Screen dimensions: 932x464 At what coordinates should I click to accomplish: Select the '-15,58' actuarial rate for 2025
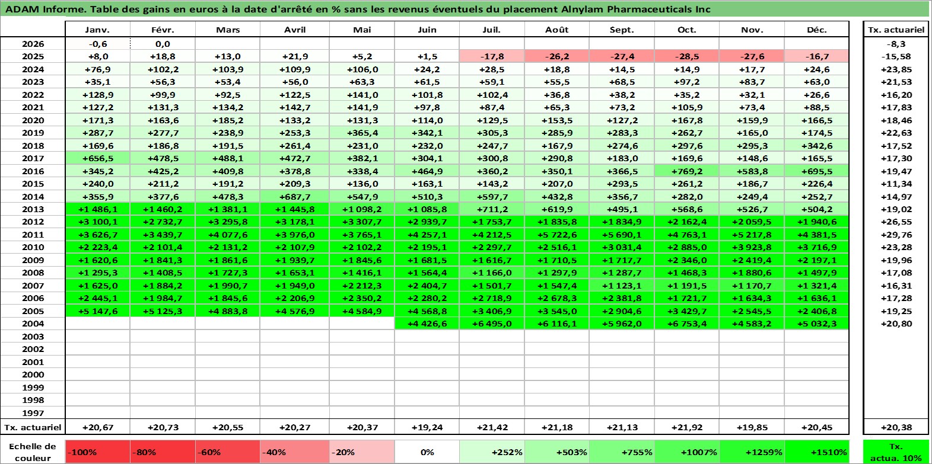point(896,56)
